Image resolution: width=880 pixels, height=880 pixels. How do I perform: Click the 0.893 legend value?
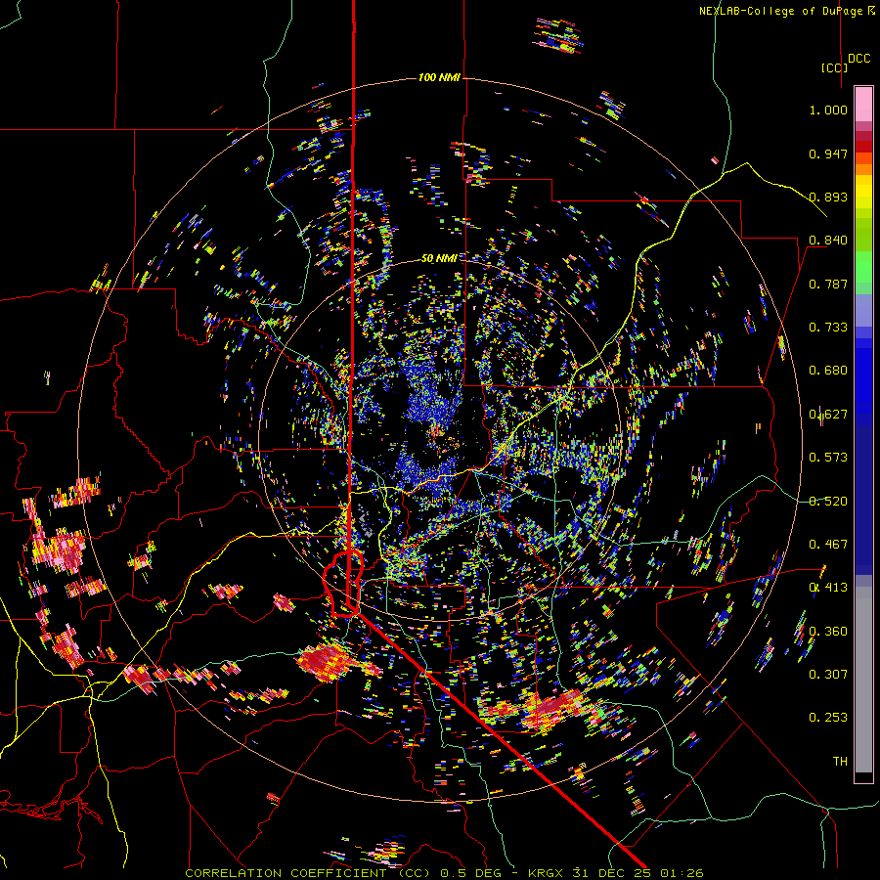(828, 197)
